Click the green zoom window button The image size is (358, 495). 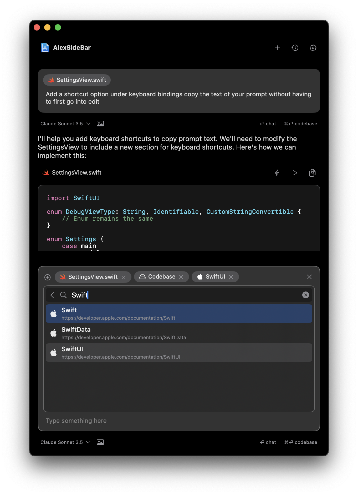point(58,27)
